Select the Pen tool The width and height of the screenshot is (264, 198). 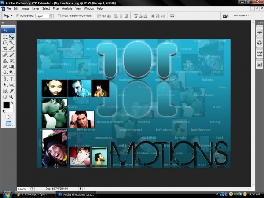[5, 79]
